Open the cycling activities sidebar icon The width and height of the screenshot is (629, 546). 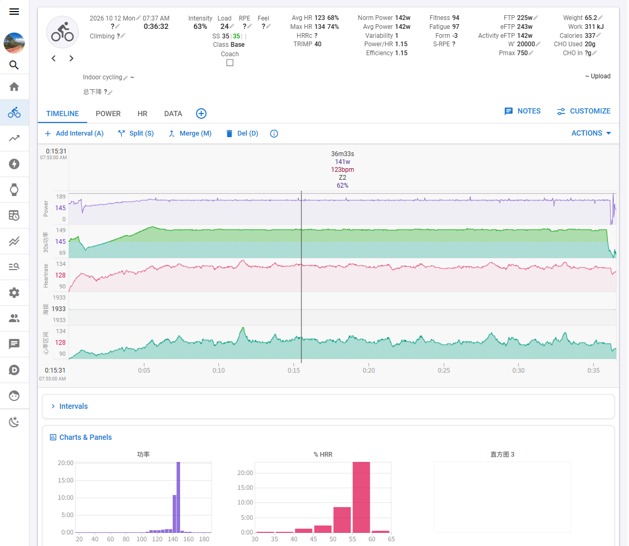click(14, 112)
